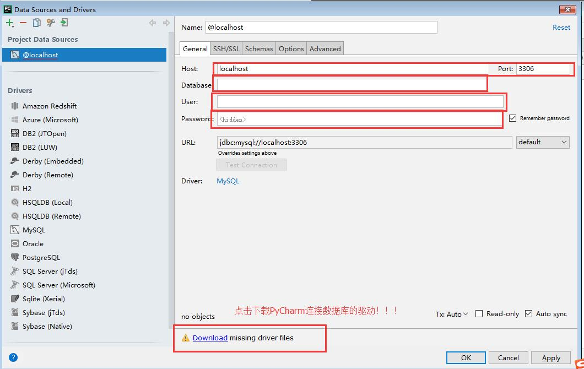
Task: Click the Apply button
Action: pyautogui.click(x=551, y=358)
